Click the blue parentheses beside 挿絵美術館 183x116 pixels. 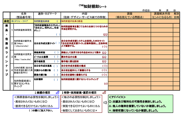56,52
